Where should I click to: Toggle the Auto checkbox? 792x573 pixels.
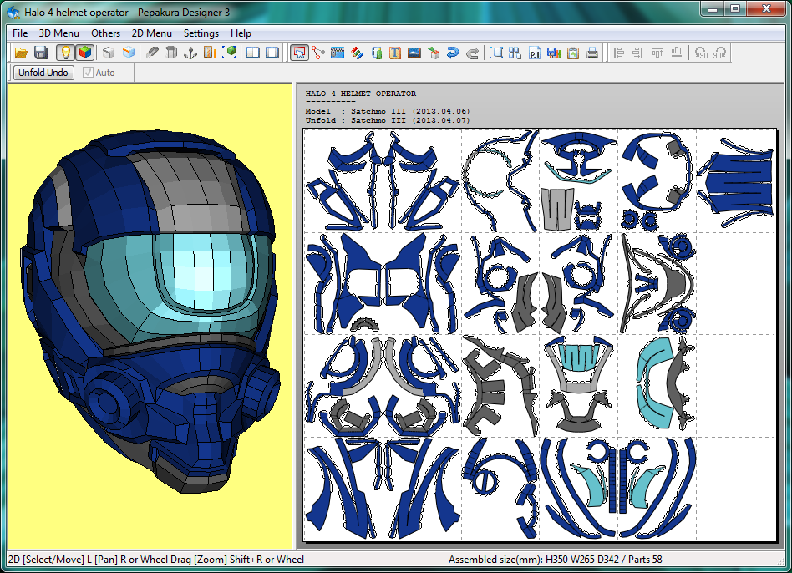[89, 73]
